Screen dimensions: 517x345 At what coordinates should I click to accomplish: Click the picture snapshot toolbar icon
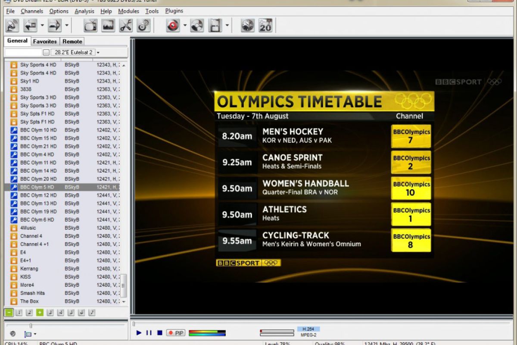pyautogui.click(x=108, y=26)
